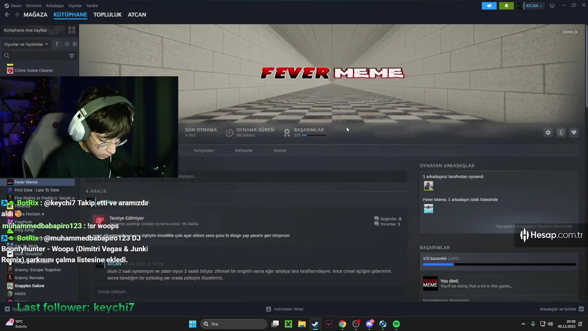
Task: Switch to the TOPLULUK tab
Action: coord(107,15)
